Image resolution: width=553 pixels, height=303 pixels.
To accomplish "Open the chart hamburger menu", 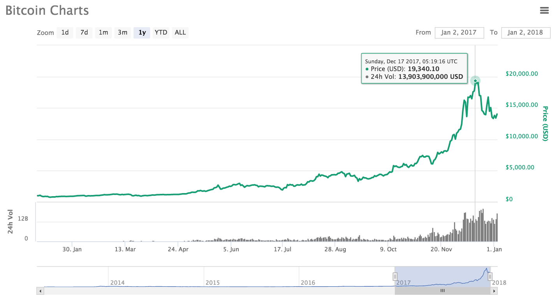I will tap(544, 10).
